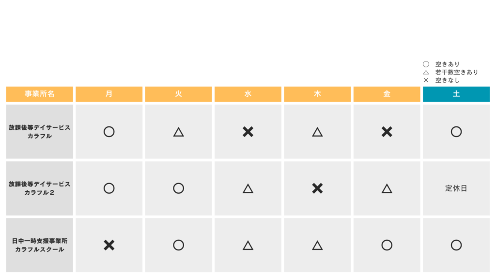
Task: Select the 月 column header
Action: pos(109,94)
